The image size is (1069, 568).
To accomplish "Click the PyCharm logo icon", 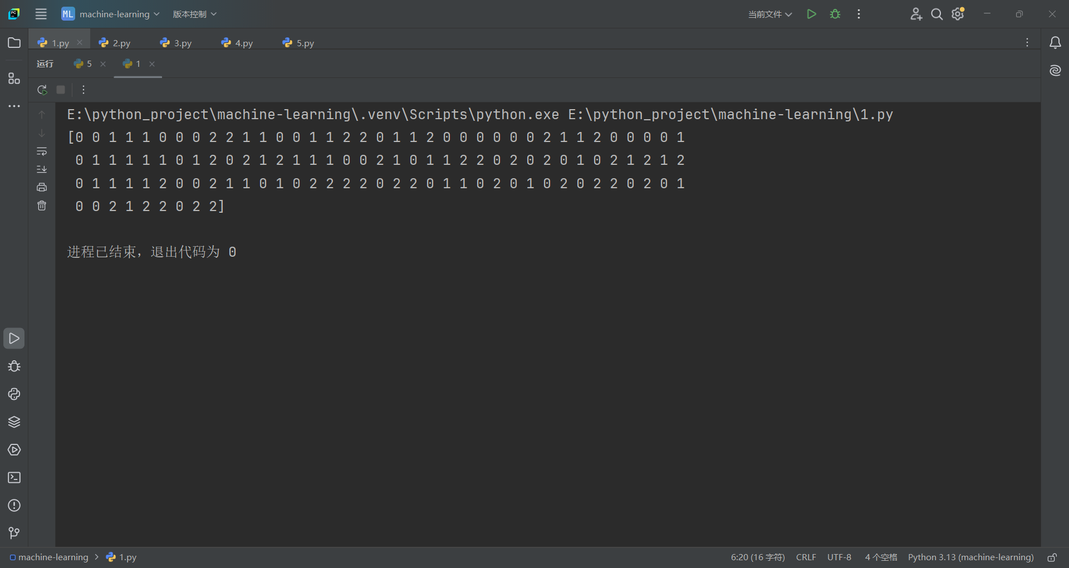I will (x=14, y=14).
